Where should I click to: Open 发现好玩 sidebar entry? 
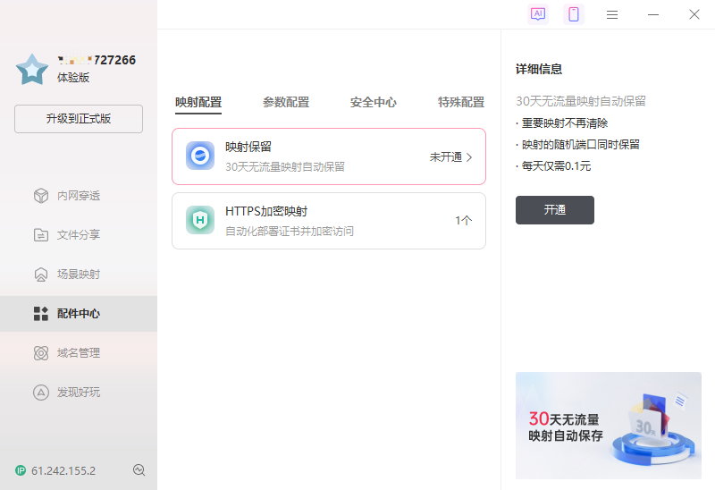[78, 393]
